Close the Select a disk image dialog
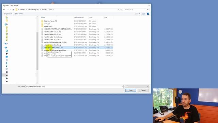Screen dimensions: 218x123 click(x=149, y=5)
